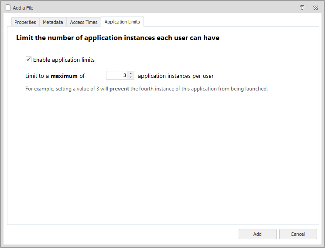Screen dimensions: 325x248
Task: Click the bold word 'prevent' in hint
Action: pos(119,89)
